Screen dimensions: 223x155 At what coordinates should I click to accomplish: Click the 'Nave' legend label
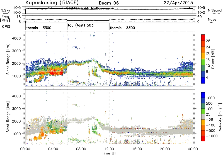212,19
